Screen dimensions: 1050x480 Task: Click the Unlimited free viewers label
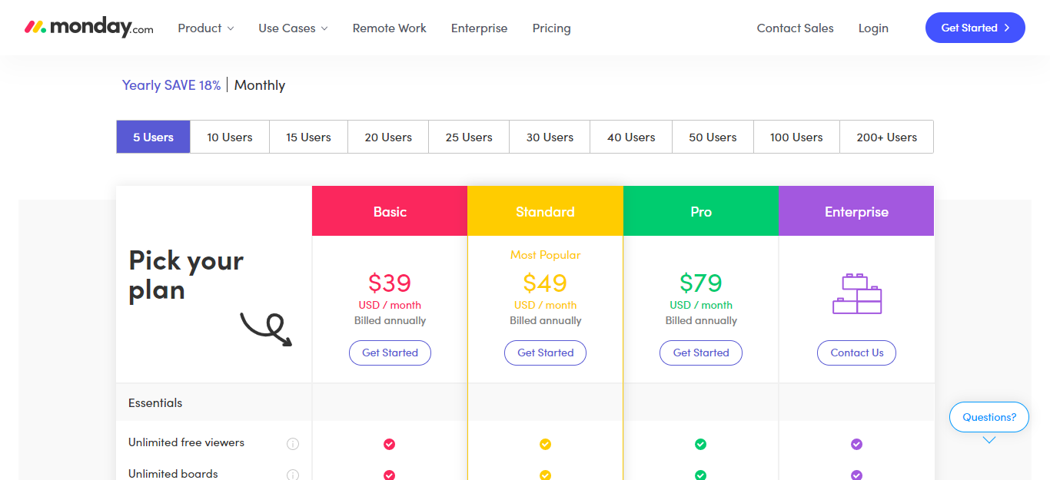pyautogui.click(x=186, y=442)
